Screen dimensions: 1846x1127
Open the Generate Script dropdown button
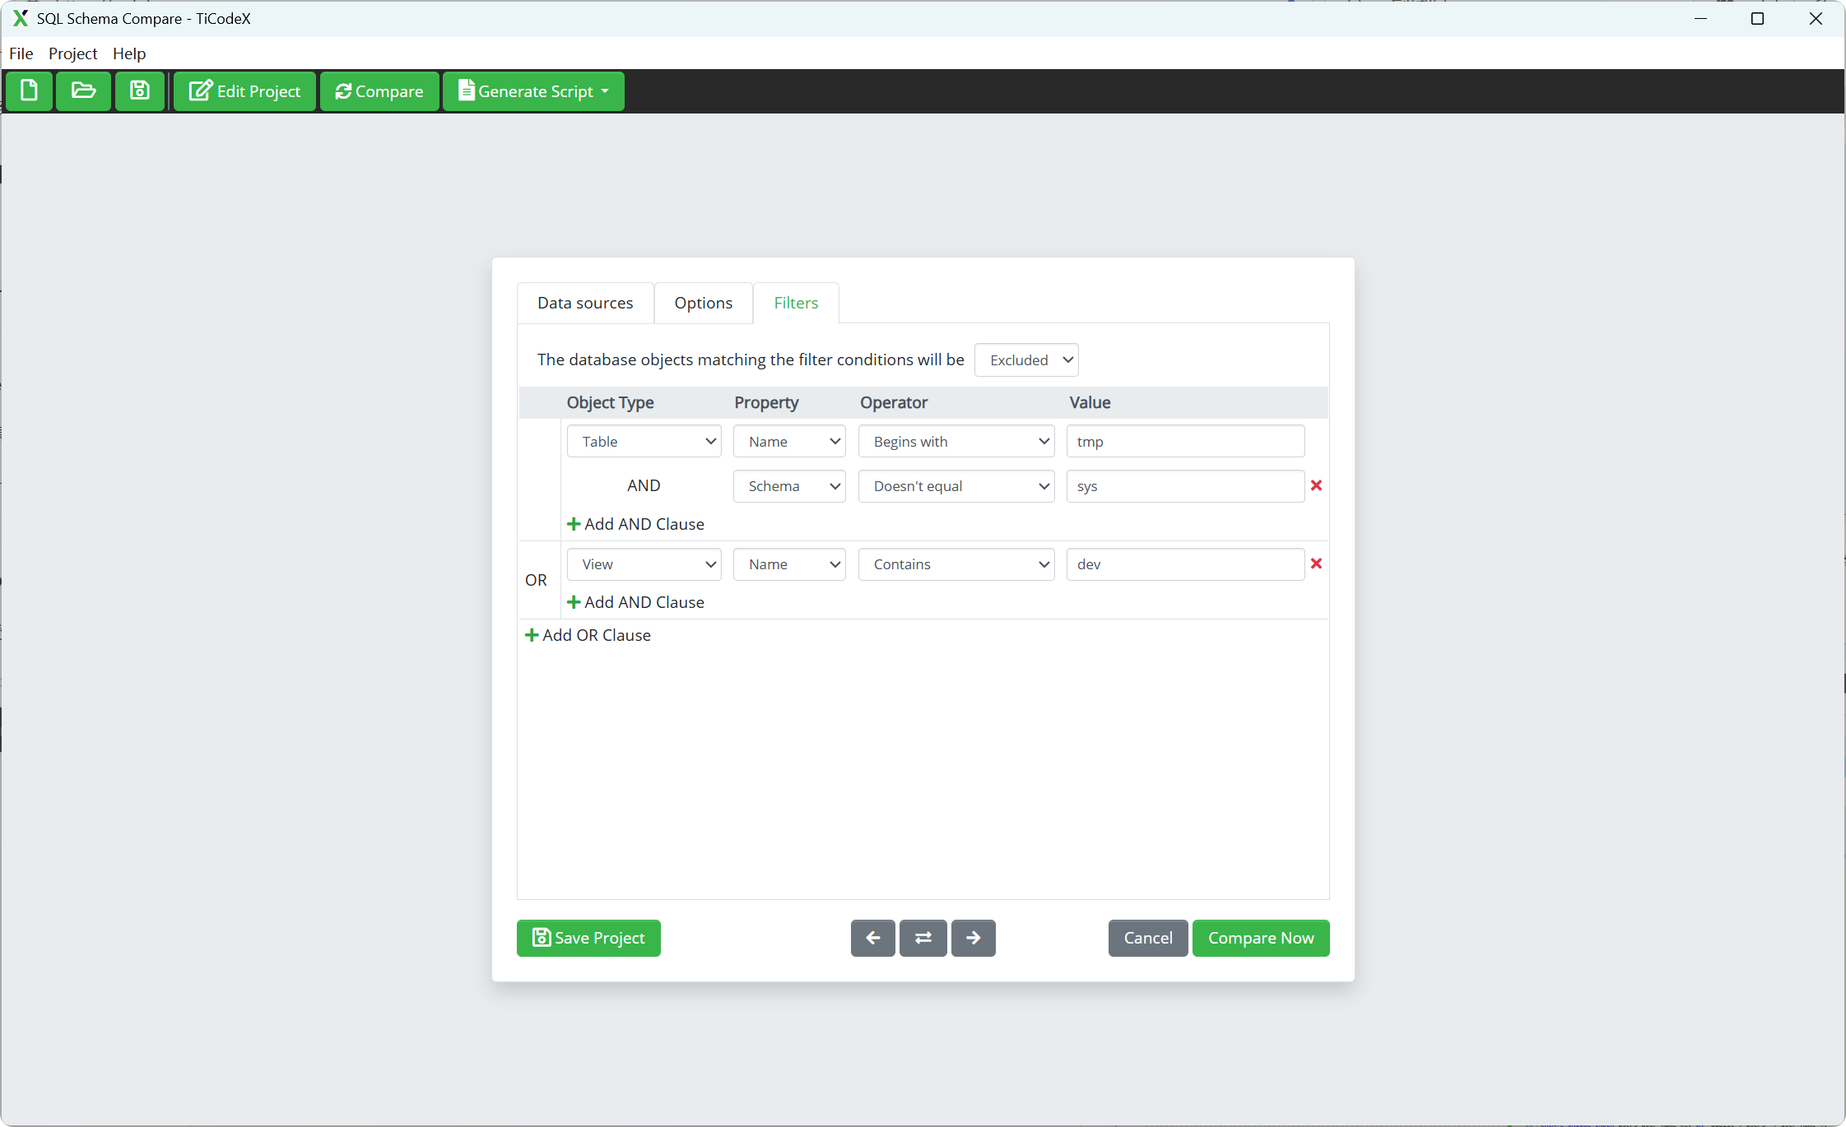coord(533,90)
